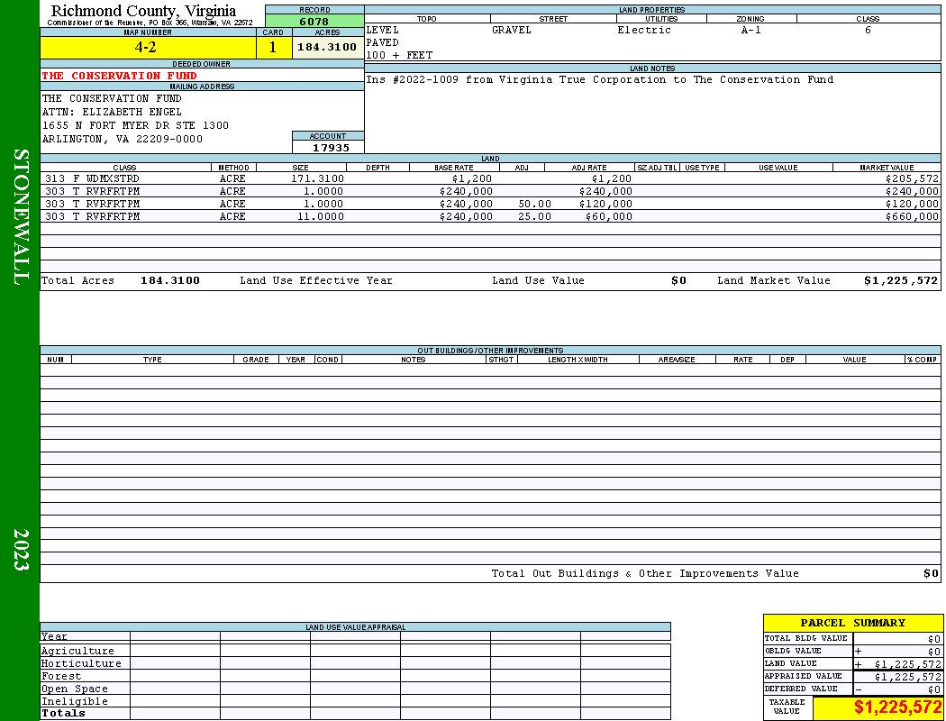Click the Open Space row label
Image resolution: width=946 pixels, height=721 pixels.
tap(75, 689)
